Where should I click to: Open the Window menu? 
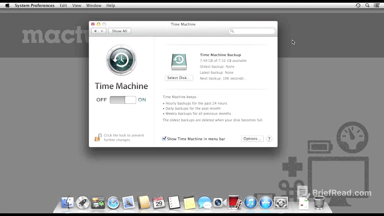coord(94,5)
